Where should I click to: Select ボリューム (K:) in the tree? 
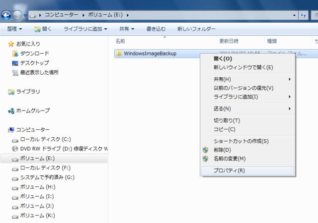point(38,215)
